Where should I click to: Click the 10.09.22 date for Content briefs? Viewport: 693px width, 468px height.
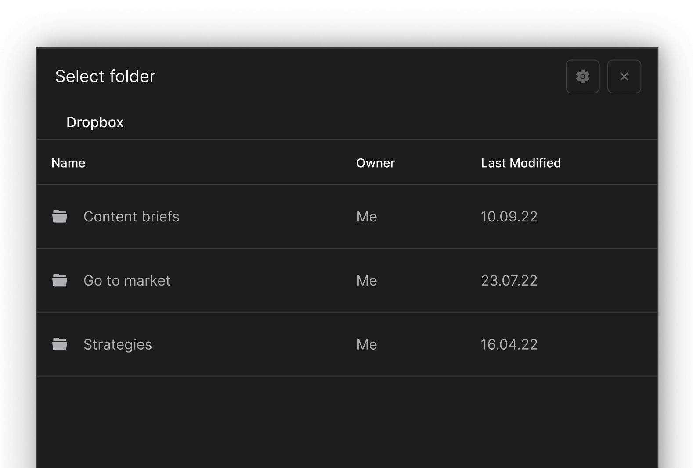click(x=509, y=216)
